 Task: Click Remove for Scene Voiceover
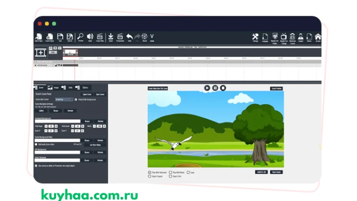[x=100, y=160]
